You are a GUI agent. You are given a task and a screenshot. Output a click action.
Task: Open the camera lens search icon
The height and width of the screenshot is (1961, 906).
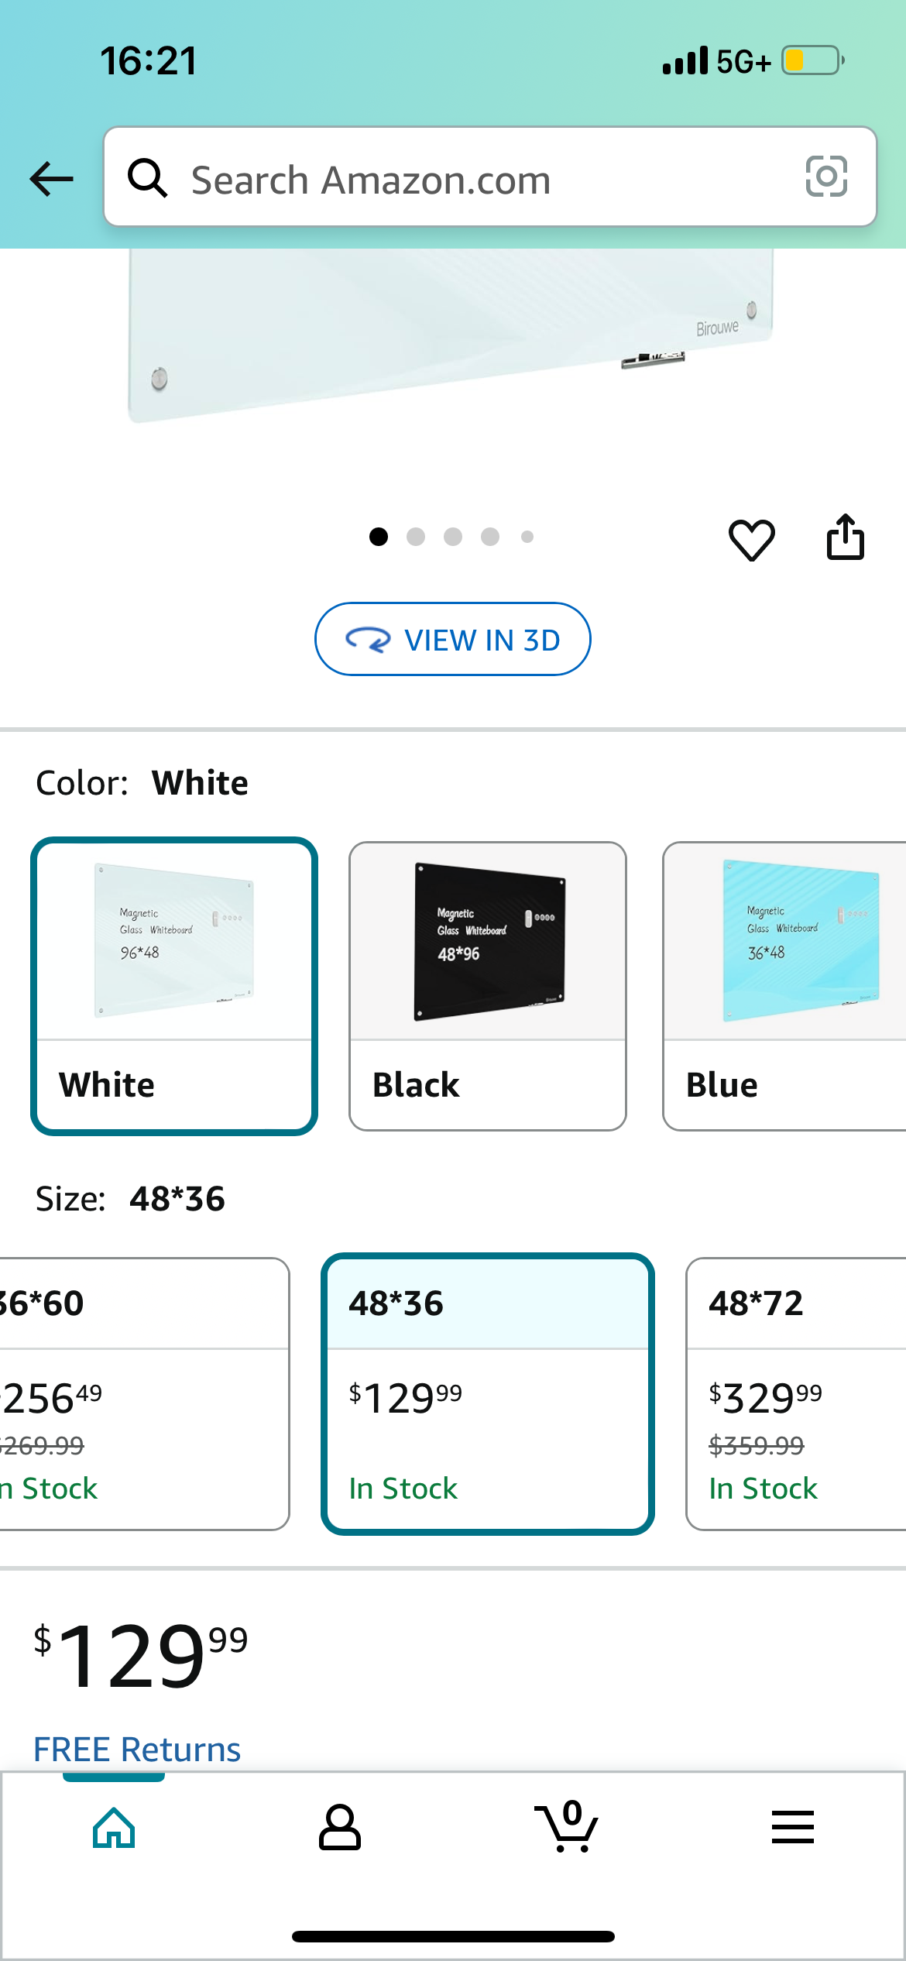click(x=826, y=177)
